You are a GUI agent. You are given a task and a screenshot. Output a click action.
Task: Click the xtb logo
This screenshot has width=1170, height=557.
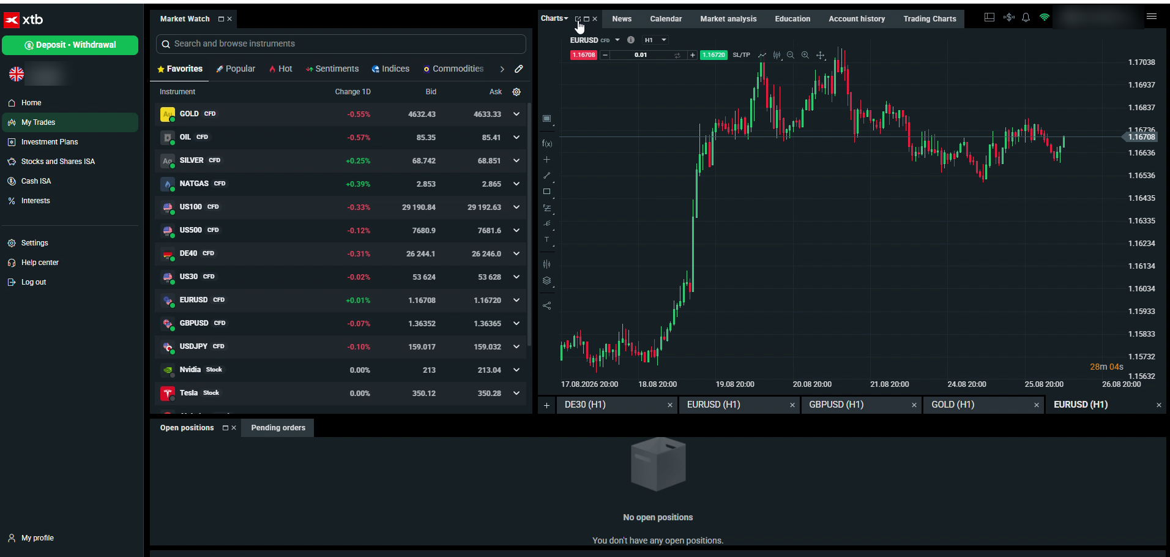pos(24,20)
